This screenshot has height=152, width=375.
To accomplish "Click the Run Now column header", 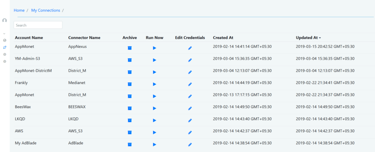I will tap(155, 38).
